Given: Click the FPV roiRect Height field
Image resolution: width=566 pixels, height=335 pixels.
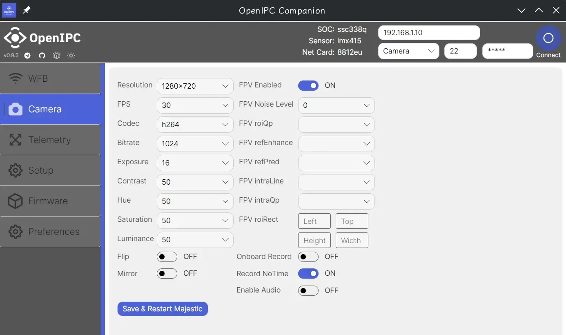Looking at the screenshot, I should pyautogui.click(x=314, y=240).
